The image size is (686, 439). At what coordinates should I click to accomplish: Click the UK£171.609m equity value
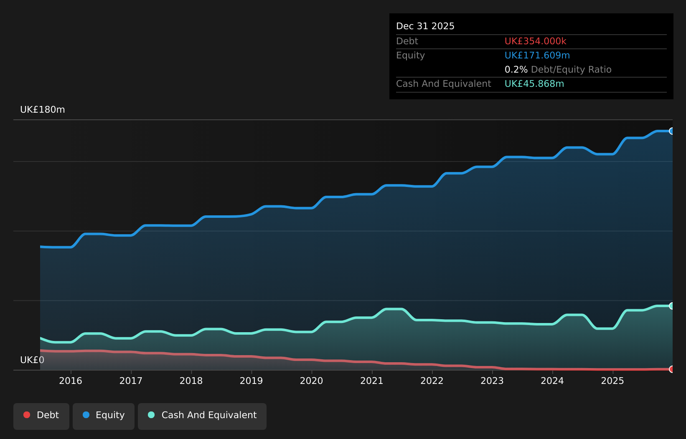point(537,56)
